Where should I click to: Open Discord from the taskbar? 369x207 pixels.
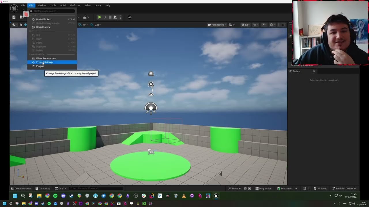63,196
